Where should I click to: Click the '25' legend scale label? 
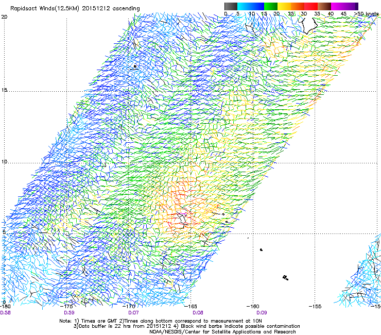pyautogui.click(x=290, y=14)
